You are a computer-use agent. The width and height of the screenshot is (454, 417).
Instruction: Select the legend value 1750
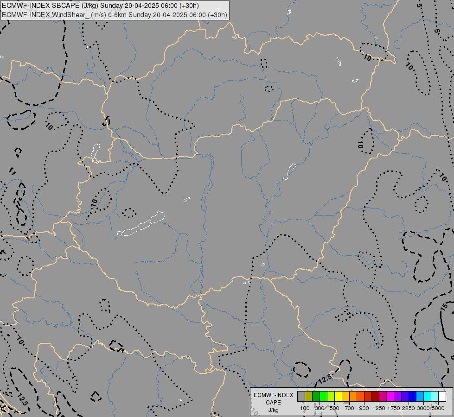394,408
